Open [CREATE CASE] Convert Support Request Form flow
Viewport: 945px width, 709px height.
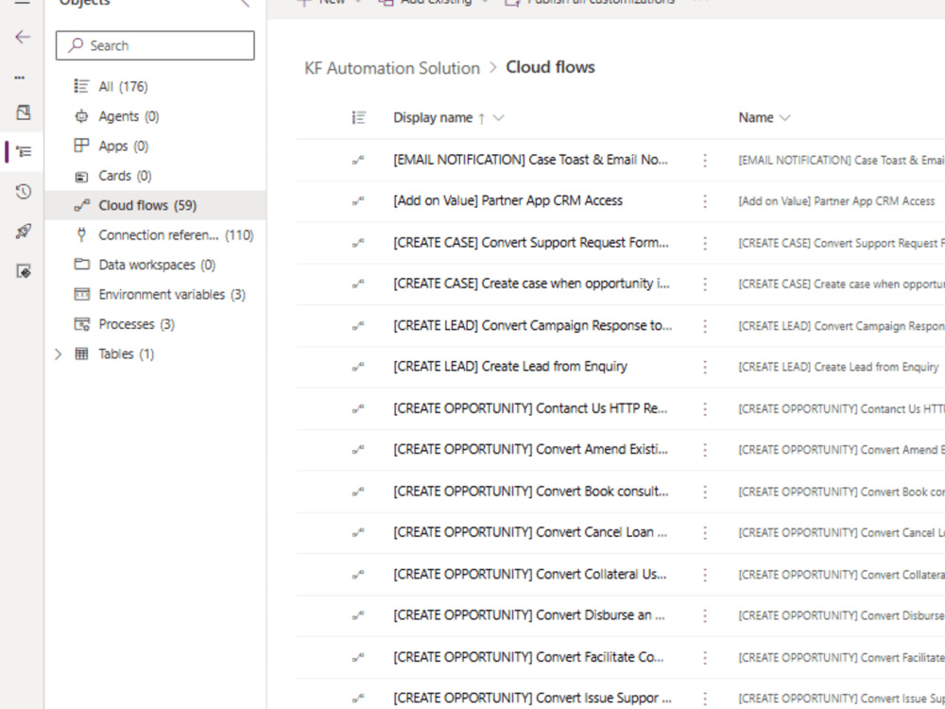click(531, 242)
